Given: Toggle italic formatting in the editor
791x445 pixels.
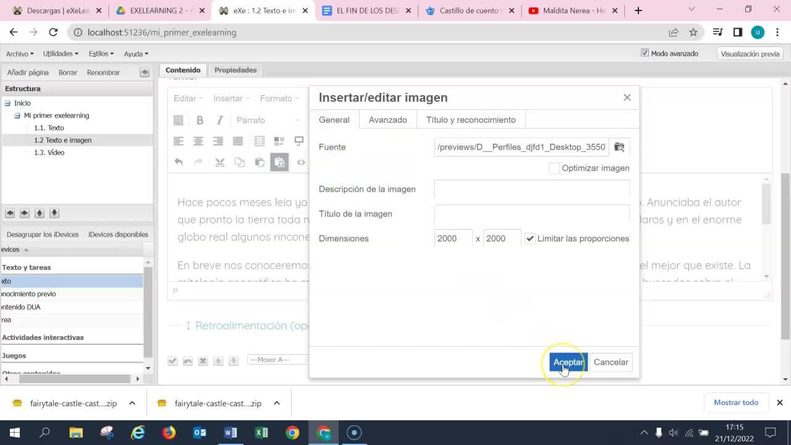Looking at the screenshot, I should (x=219, y=120).
